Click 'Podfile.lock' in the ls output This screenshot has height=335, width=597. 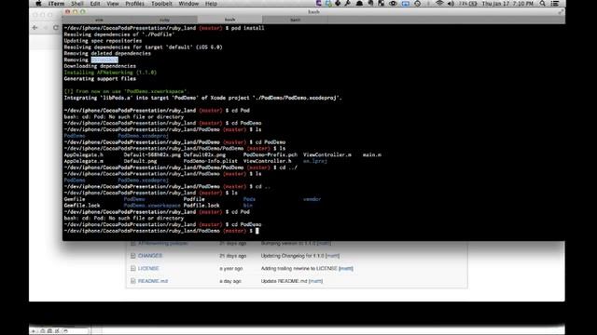pos(201,206)
